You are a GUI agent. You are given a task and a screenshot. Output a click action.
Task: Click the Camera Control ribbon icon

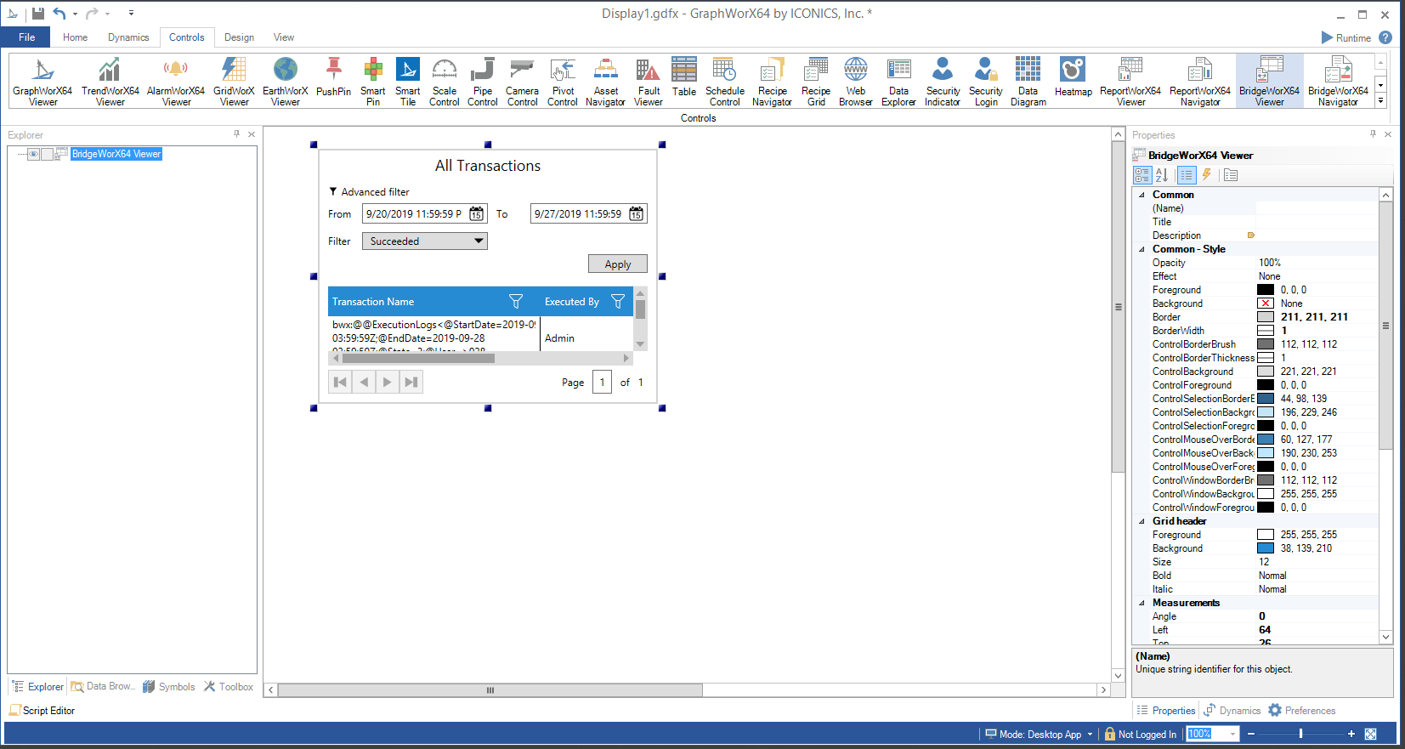[x=522, y=82]
